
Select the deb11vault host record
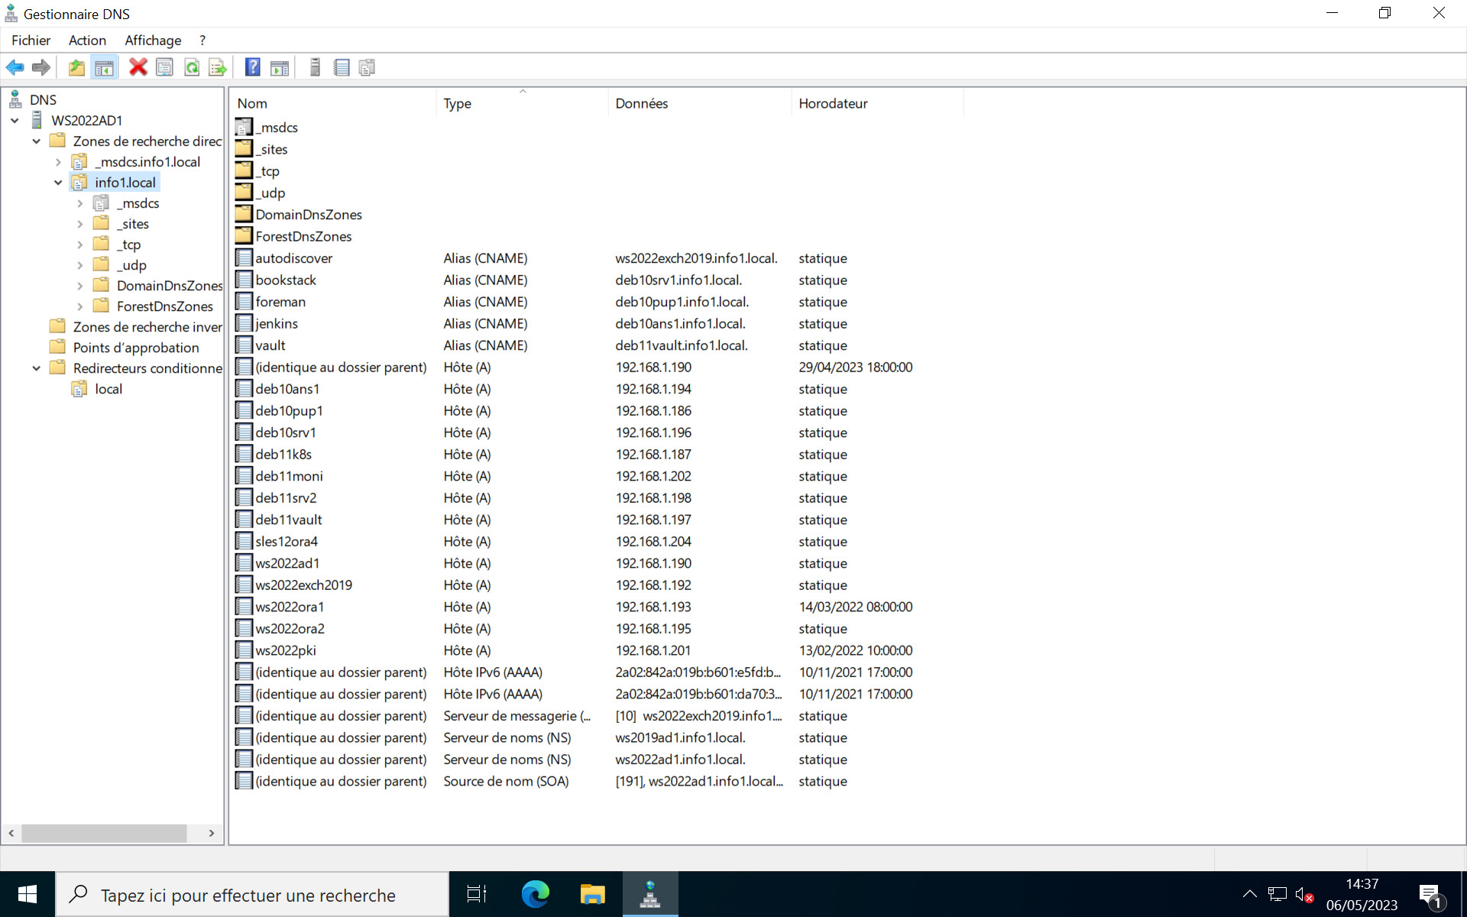click(x=289, y=520)
